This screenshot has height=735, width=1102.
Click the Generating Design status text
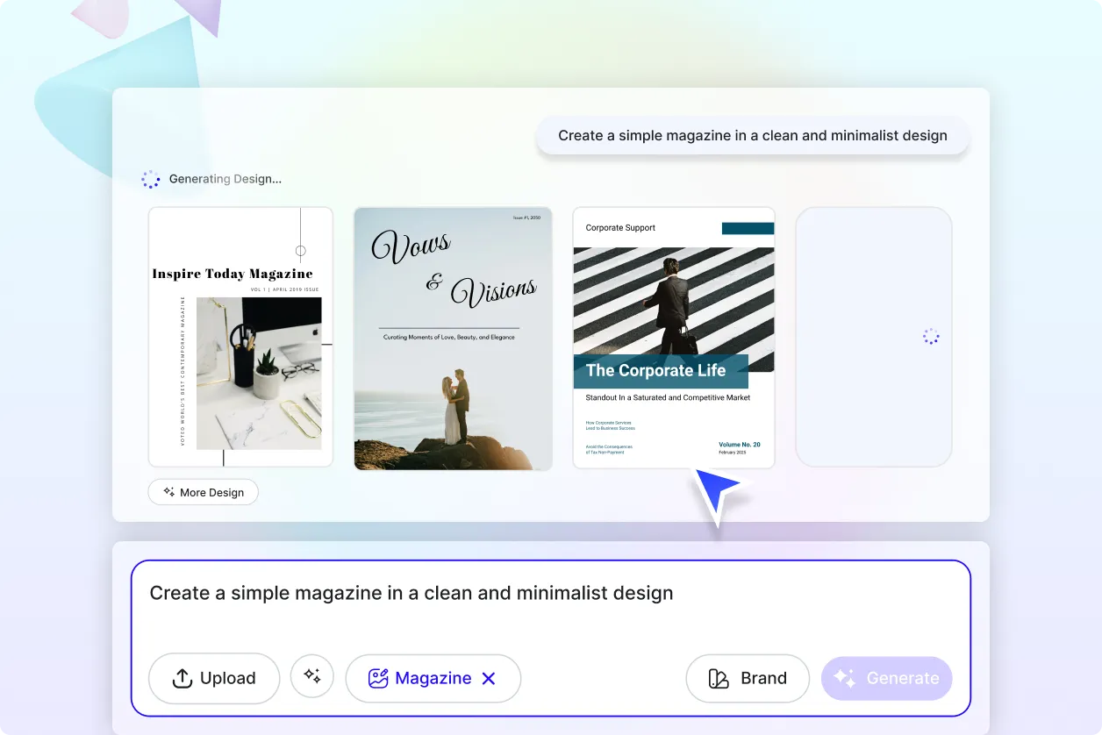(225, 179)
